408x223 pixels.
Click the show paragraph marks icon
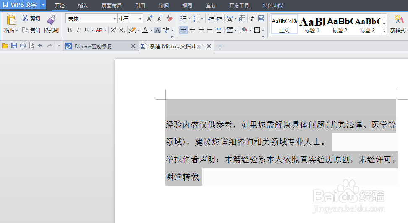coord(252,18)
